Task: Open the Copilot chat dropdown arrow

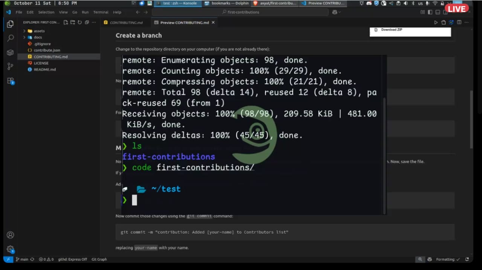Action: (339, 12)
